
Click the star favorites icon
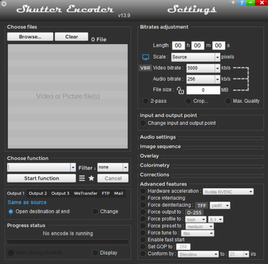coord(91,178)
